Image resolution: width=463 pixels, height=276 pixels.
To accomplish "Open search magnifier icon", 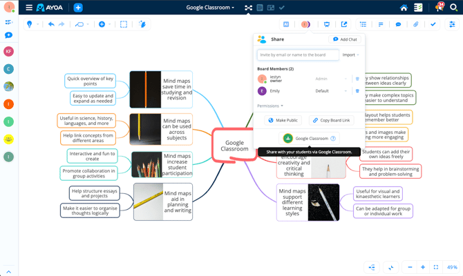I will (x=453, y=8).
